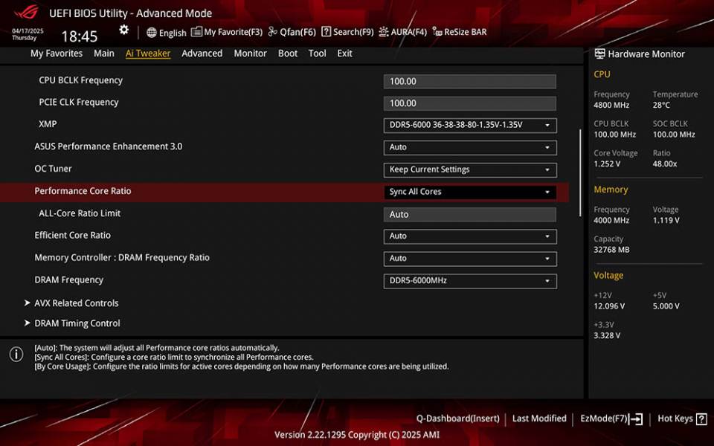
Task: Click the ALL-Core Ratio Limit field
Action: pyautogui.click(x=470, y=214)
